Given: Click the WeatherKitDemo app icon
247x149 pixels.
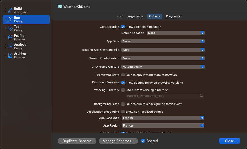Looking at the screenshot, I should (x=60, y=7).
